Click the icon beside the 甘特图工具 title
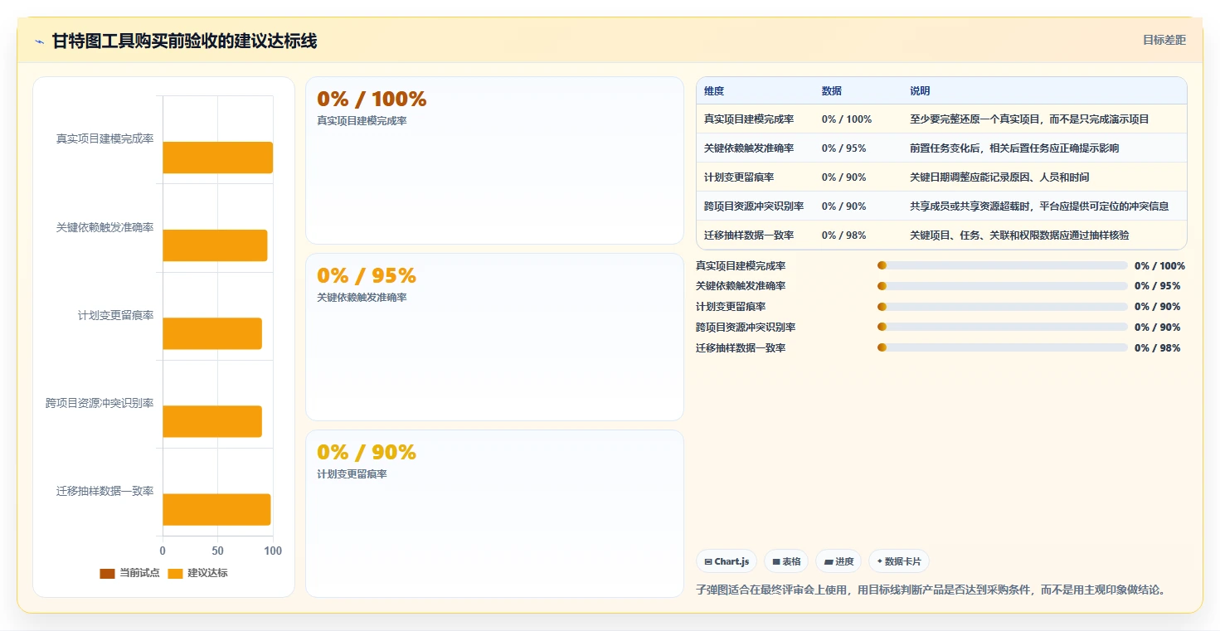 pos(39,41)
